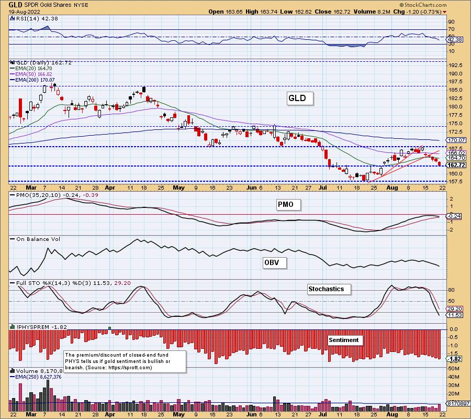Click the RSI(14) indicator icon

12,18
